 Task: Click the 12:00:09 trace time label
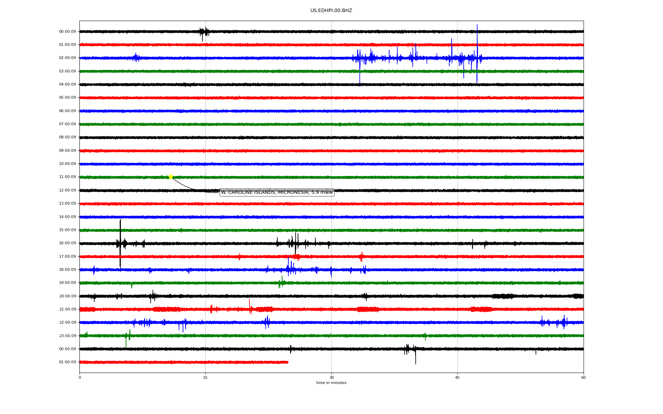[x=67, y=190]
